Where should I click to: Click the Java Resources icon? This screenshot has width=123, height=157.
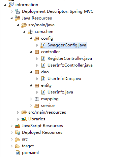click(18, 18)
